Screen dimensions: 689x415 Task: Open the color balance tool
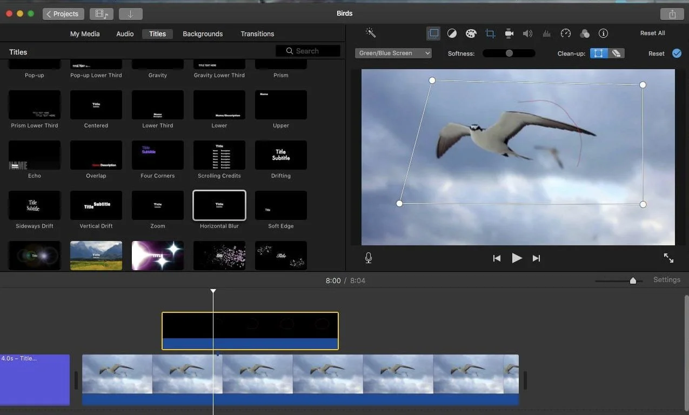click(x=452, y=34)
